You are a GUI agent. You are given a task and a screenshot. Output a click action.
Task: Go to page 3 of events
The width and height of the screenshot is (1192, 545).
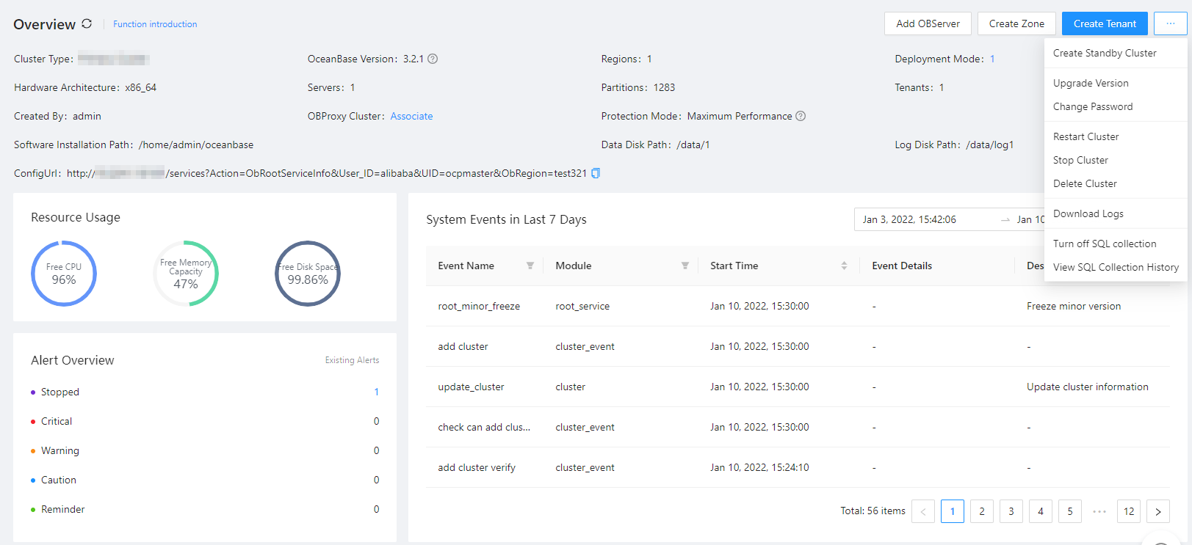point(1011,511)
